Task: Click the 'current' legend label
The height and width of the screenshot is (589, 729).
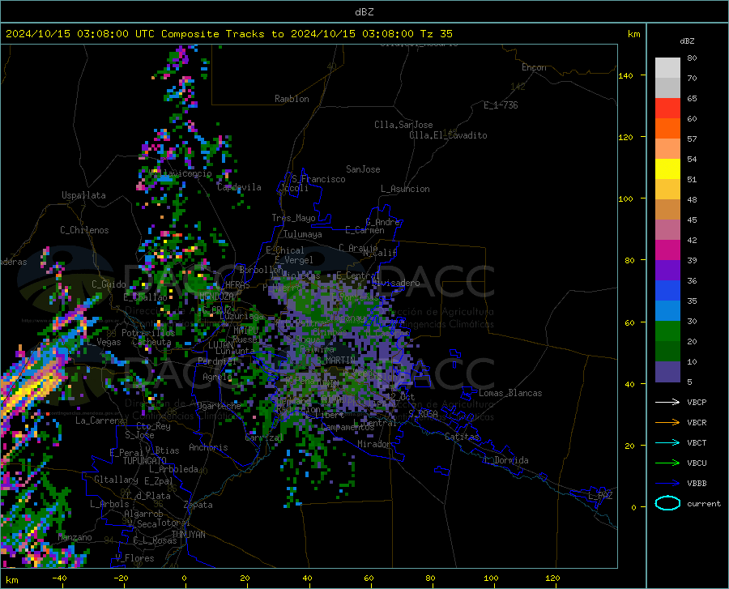Action: [x=704, y=503]
